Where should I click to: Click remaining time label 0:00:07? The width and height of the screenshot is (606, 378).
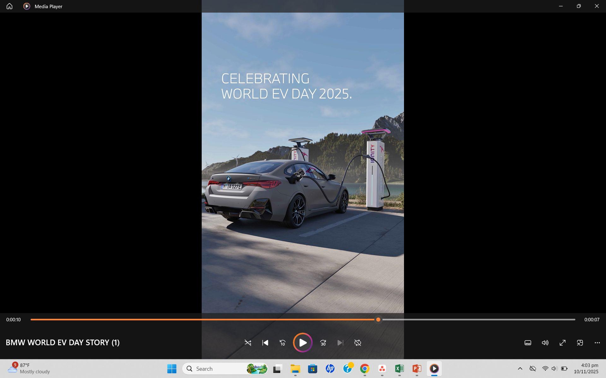pos(591,320)
